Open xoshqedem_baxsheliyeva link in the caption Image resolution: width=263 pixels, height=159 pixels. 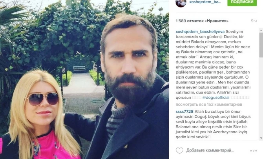tap(200, 32)
